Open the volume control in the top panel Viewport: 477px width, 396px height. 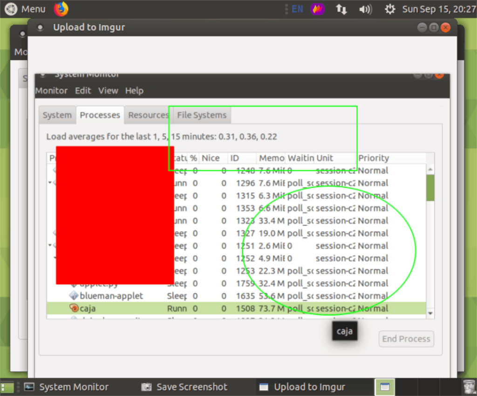point(366,8)
